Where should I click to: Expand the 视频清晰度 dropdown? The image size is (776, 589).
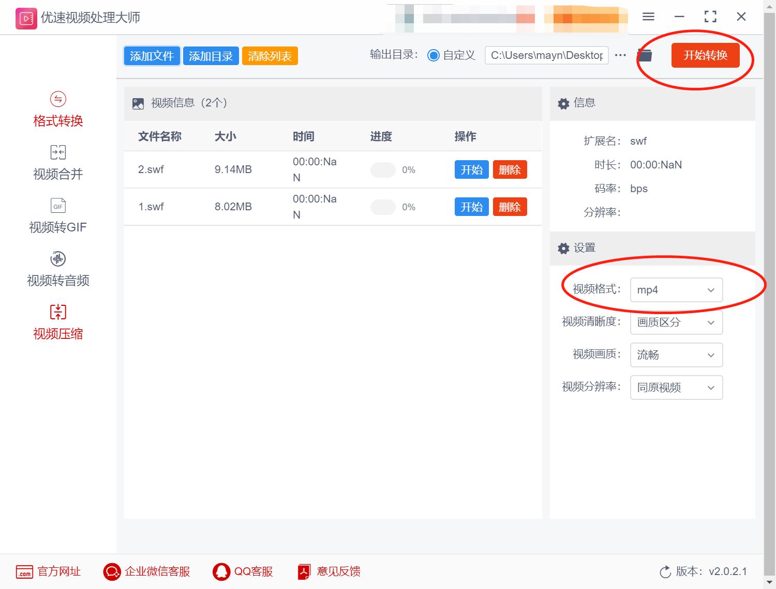coord(676,322)
